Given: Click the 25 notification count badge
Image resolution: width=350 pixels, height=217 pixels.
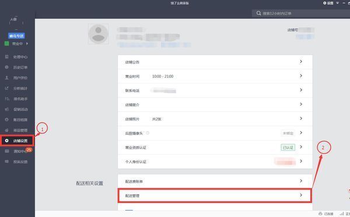Looking at the screenshot, I should [29, 150].
